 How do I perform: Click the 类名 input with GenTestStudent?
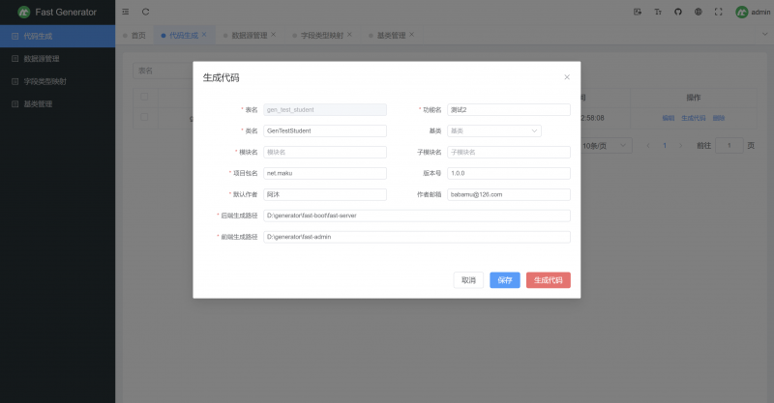click(325, 130)
